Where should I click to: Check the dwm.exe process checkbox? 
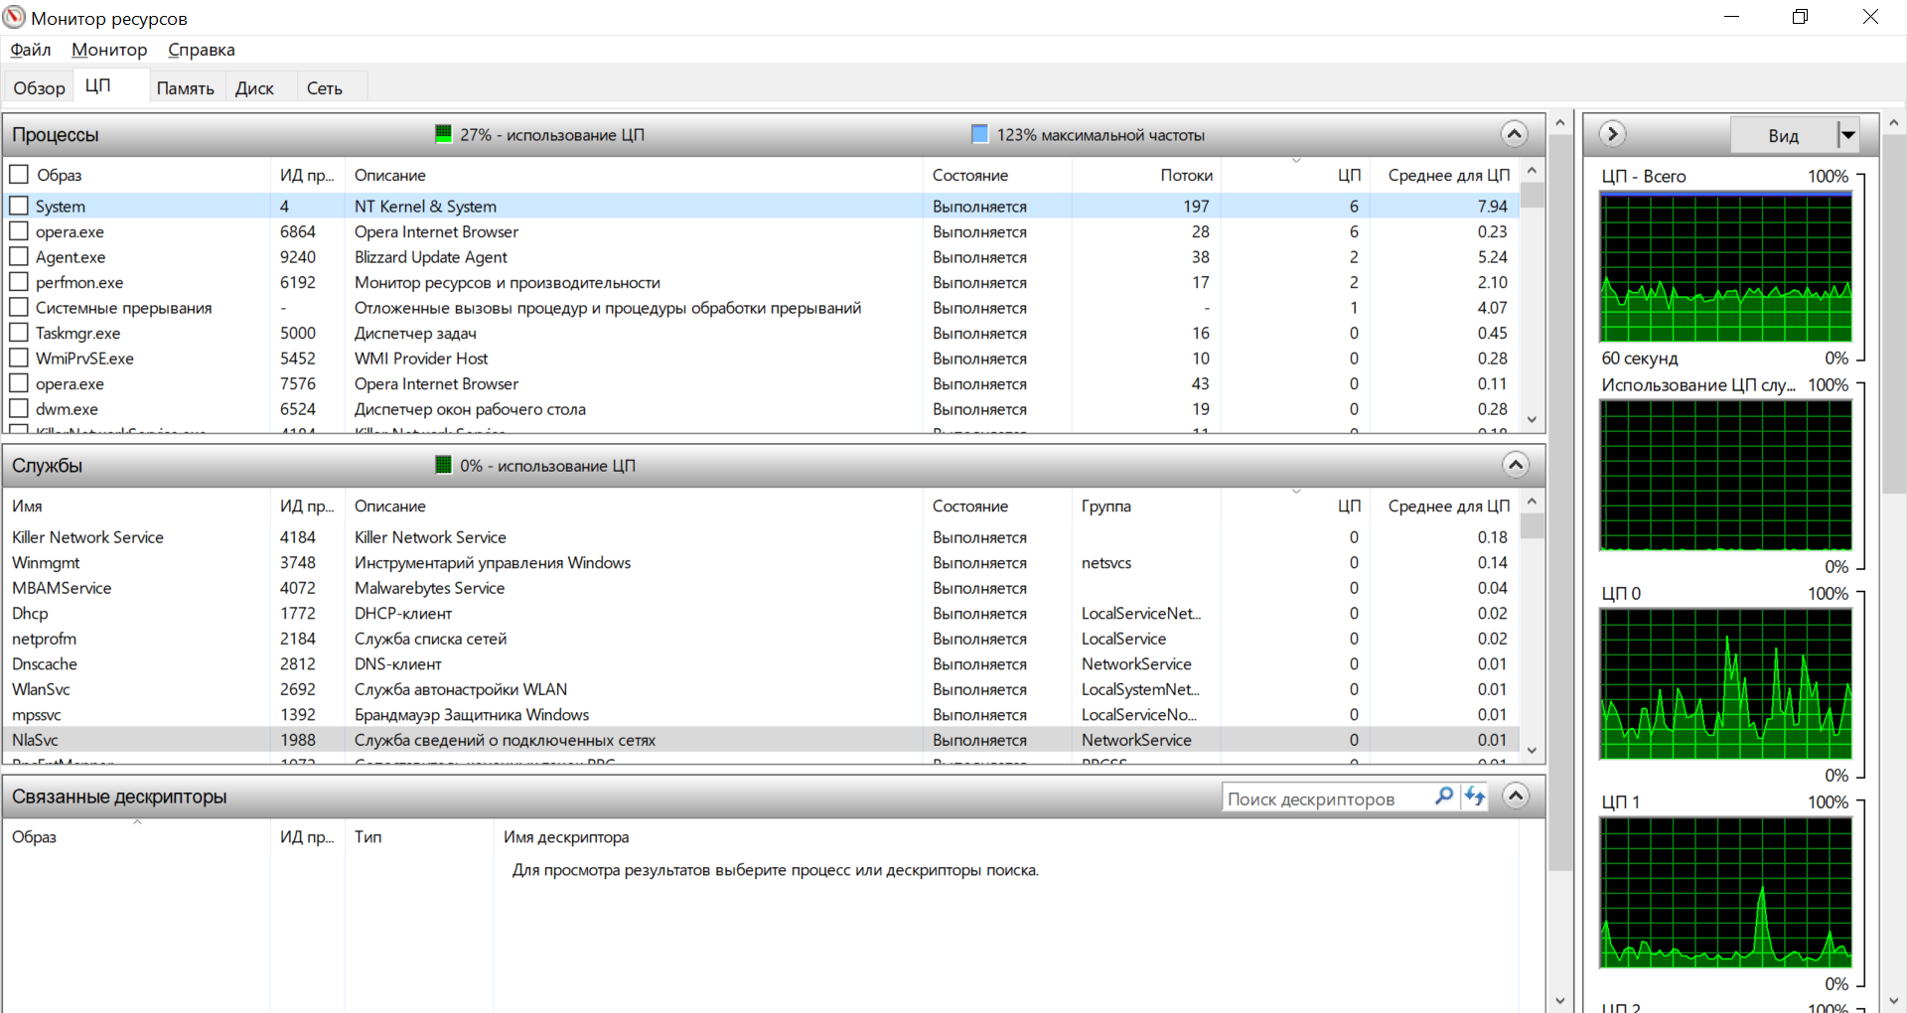pos(19,408)
